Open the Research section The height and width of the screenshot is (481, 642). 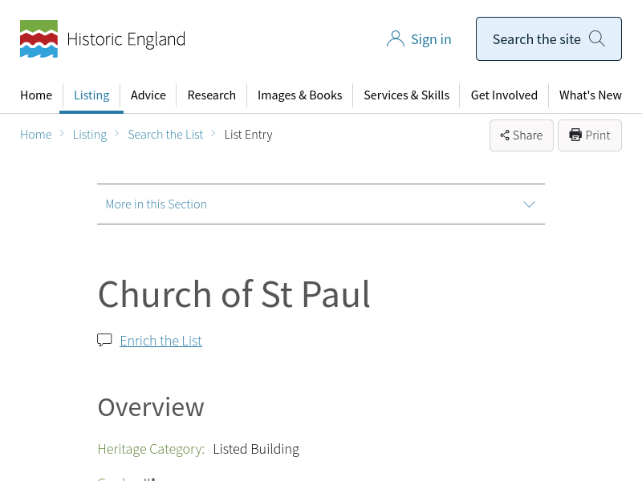click(211, 95)
